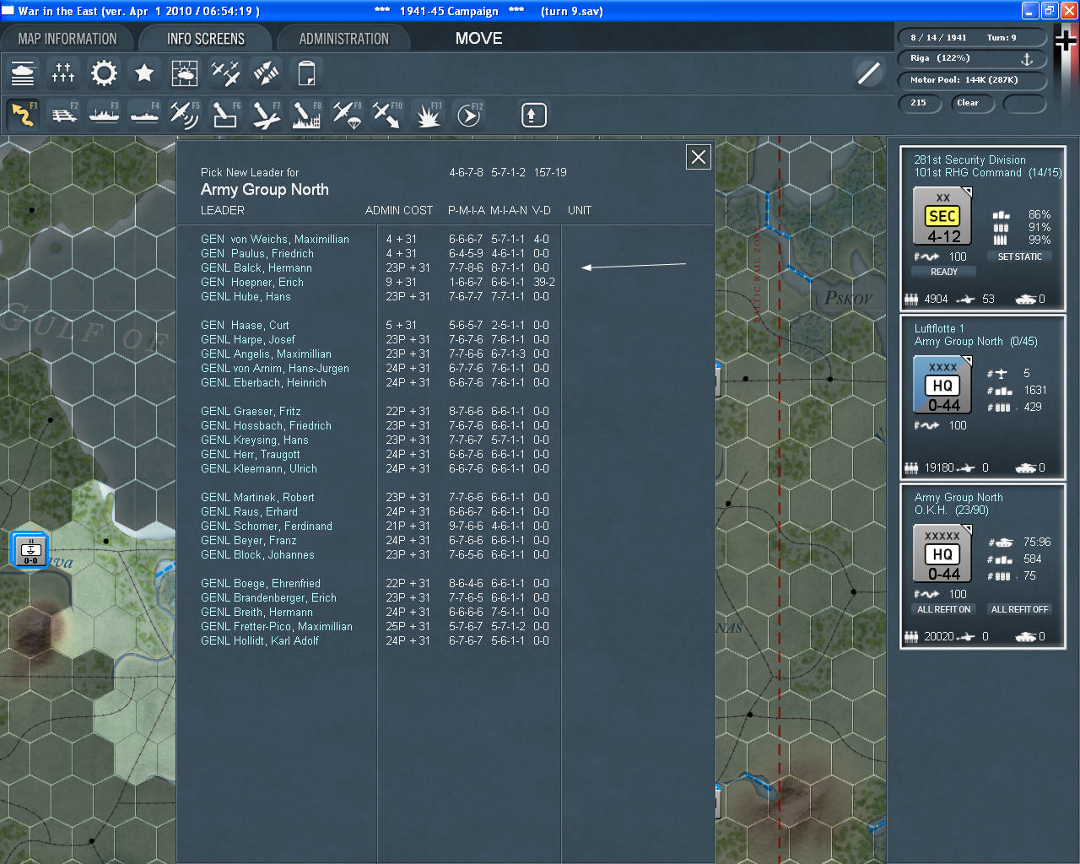Click the F11 explosion icon

[428, 114]
